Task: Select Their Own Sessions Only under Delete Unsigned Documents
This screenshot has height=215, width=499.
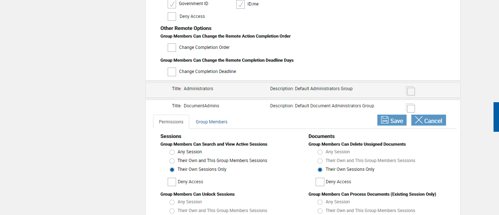Action: tap(320, 170)
